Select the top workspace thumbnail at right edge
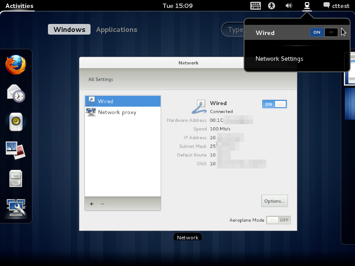The height and width of the screenshot is (266, 355). (349, 69)
